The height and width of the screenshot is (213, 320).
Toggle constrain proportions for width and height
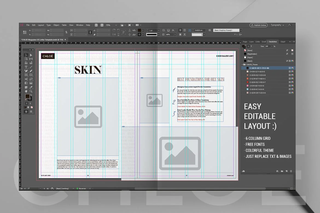click(x=66, y=32)
